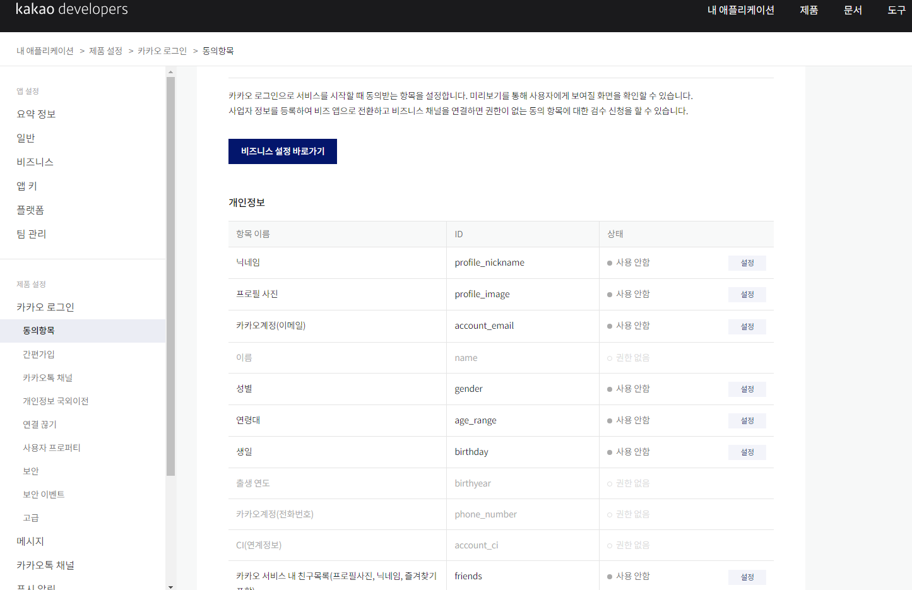Click 설정 for 카카오계정(이메일) row
The image size is (912, 590).
(x=747, y=327)
